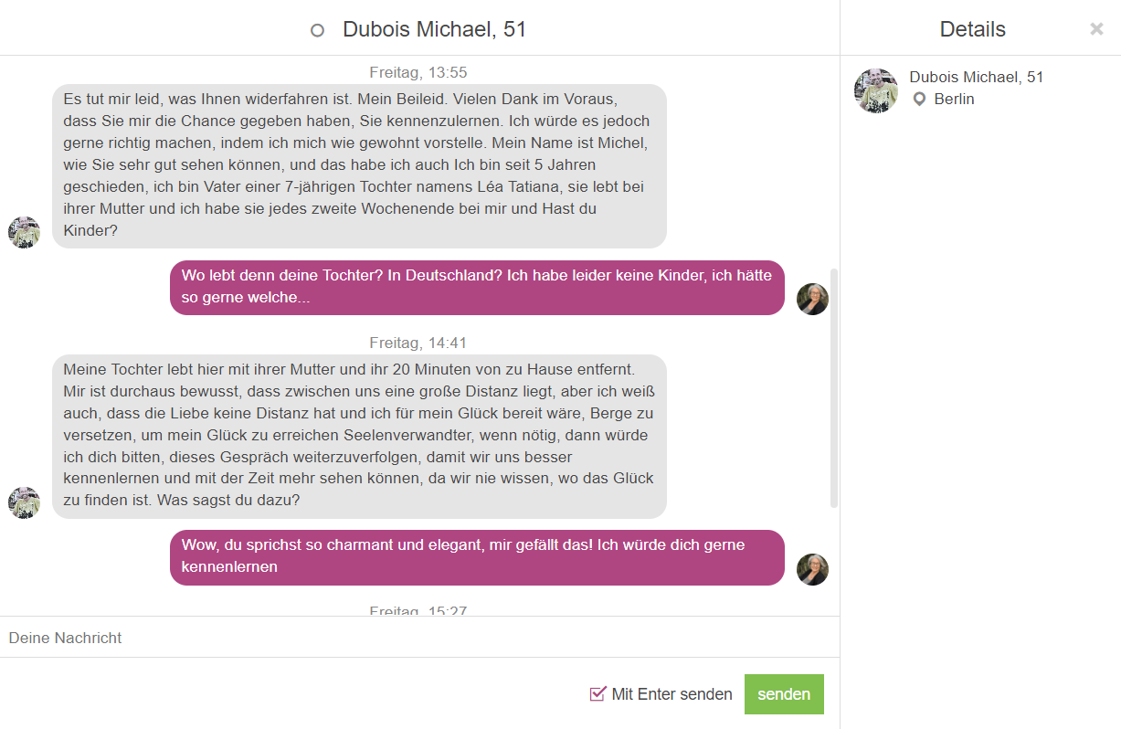Click the offline status circle beside Dubois Michael
The image size is (1121, 729).
[318, 30]
